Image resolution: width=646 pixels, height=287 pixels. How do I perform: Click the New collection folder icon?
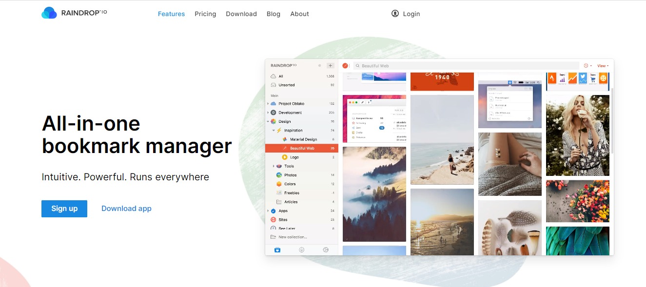coord(274,237)
